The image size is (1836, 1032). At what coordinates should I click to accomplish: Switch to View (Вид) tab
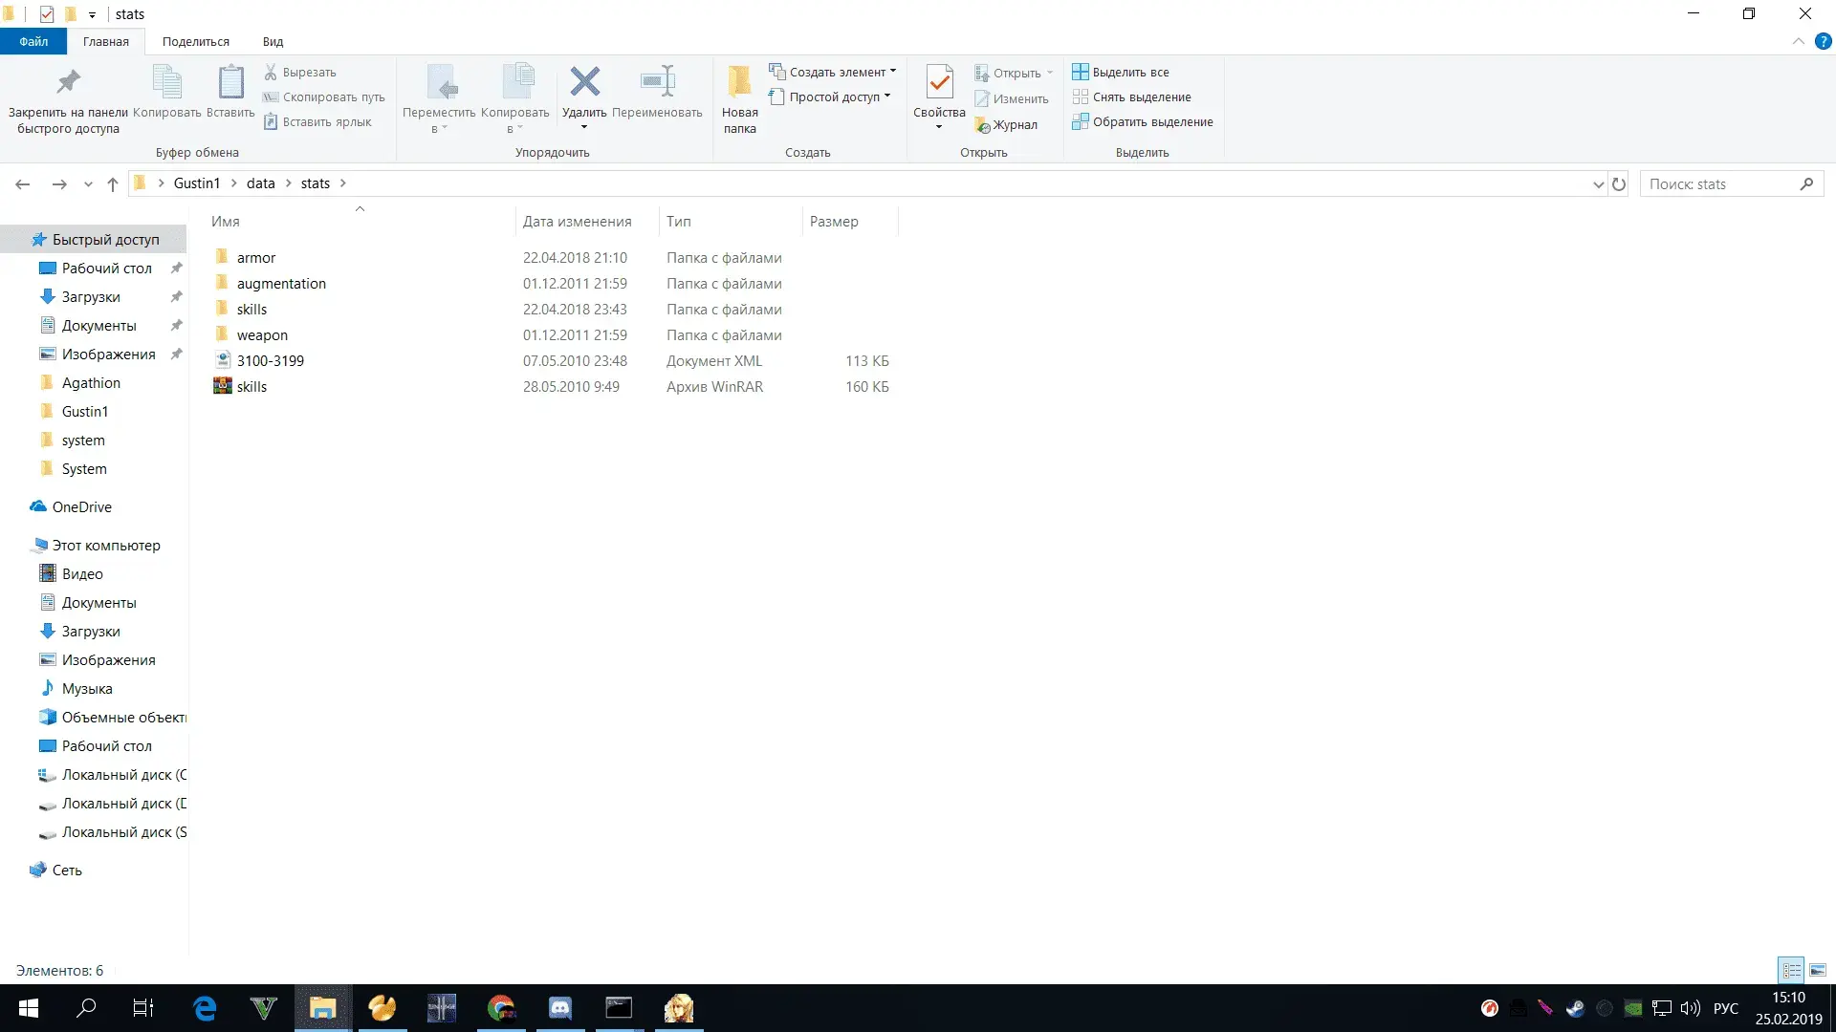click(x=273, y=41)
